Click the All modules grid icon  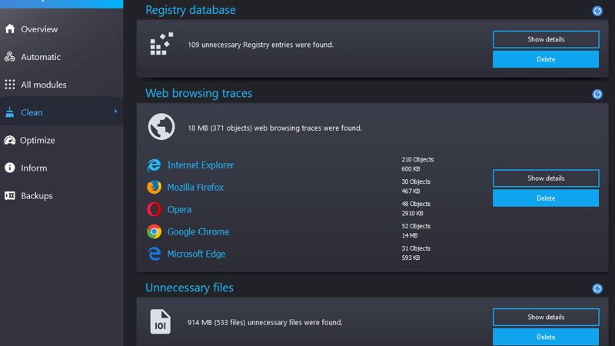pos(10,85)
